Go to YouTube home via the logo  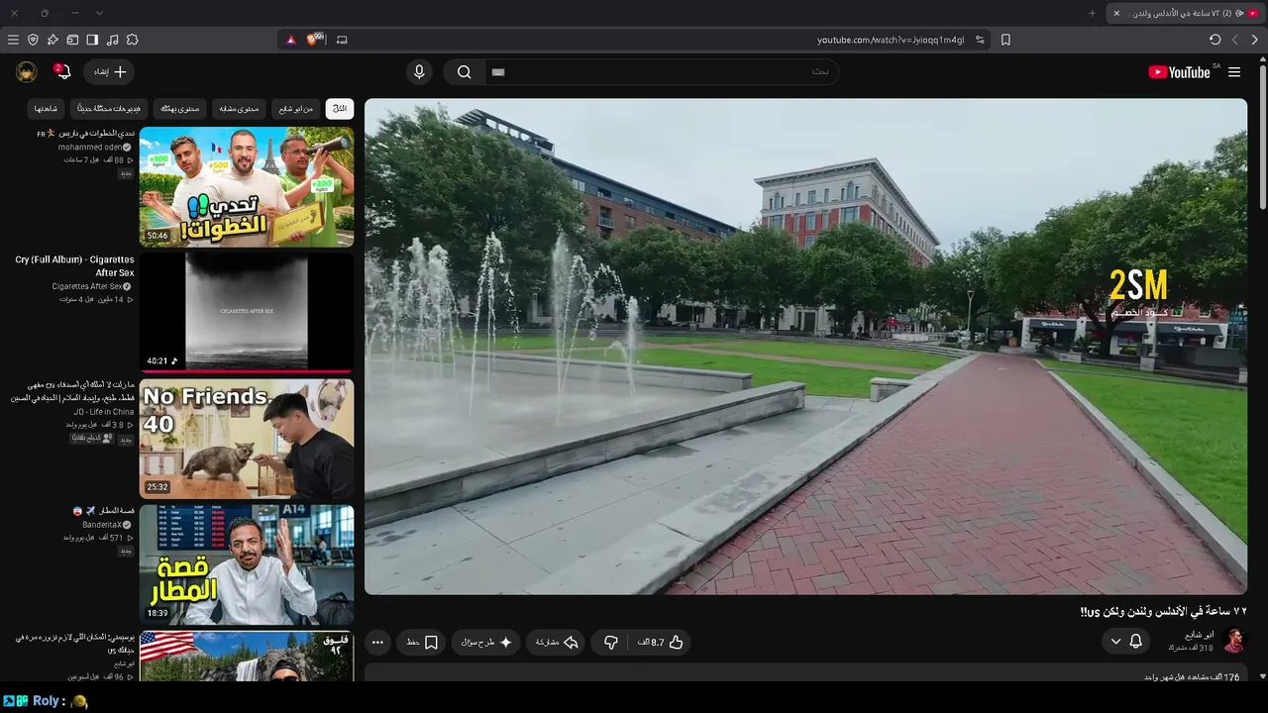(1179, 72)
